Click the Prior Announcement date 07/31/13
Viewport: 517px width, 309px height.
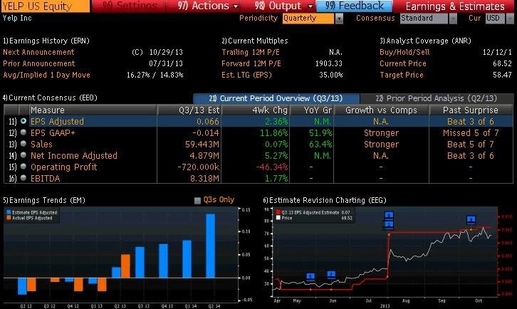(x=166, y=63)
